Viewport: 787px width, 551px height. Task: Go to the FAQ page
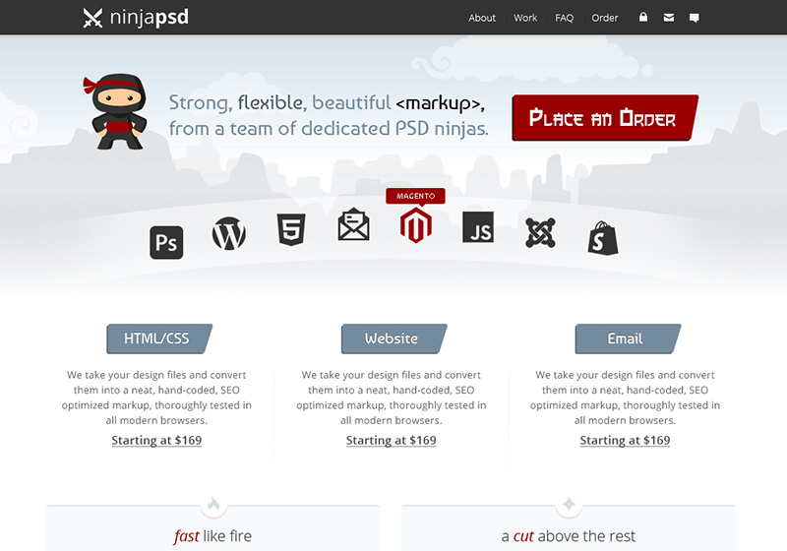564,18
